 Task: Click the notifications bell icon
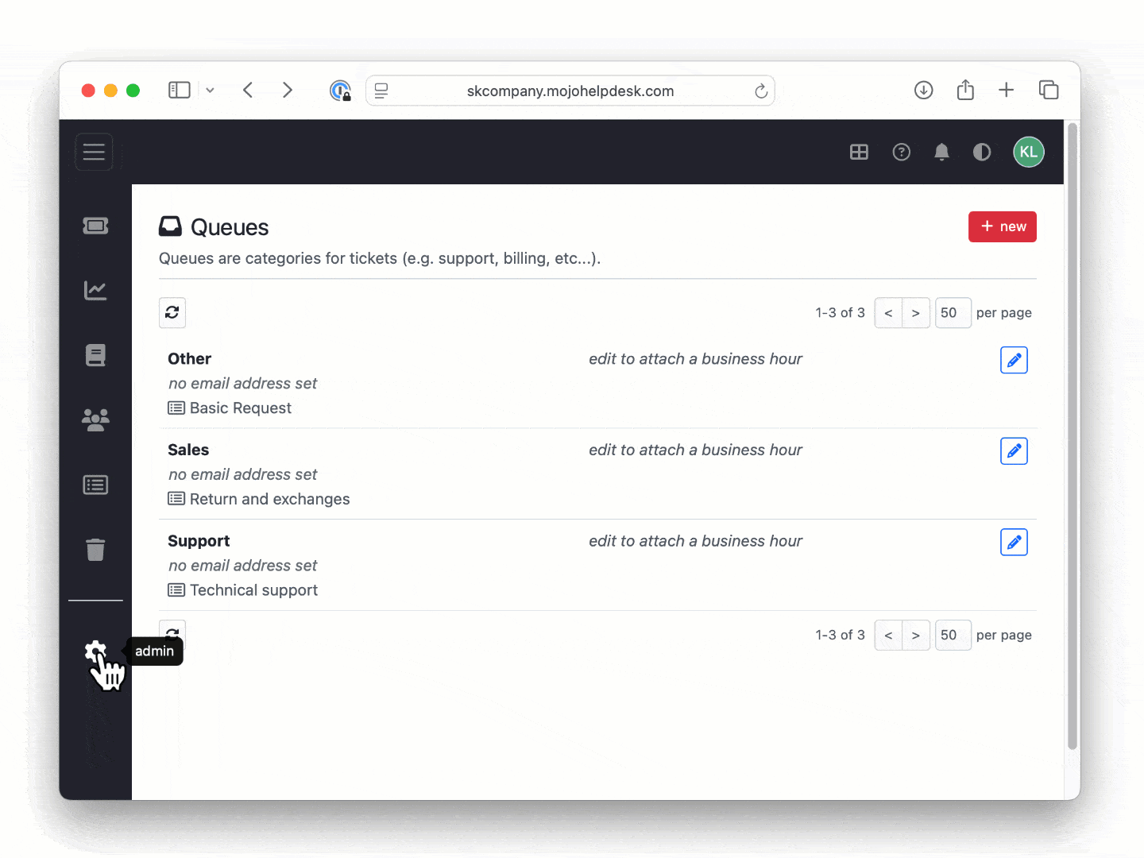click(941, 152)
